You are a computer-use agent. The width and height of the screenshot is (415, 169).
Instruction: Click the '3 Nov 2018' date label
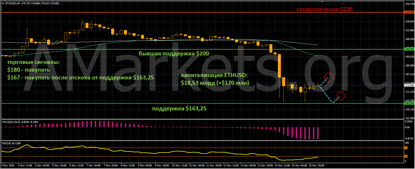pos(8,166)
